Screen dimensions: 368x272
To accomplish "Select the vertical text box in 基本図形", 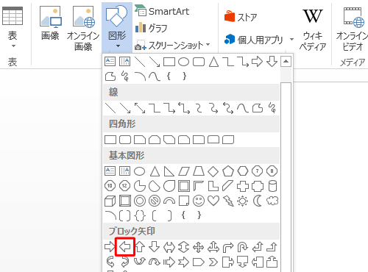I will (x=124, y=171).
